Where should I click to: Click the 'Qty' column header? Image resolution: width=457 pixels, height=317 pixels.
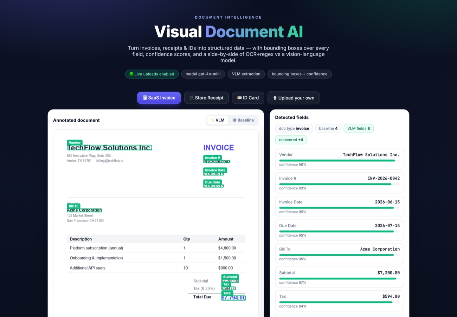pos(187,239)
